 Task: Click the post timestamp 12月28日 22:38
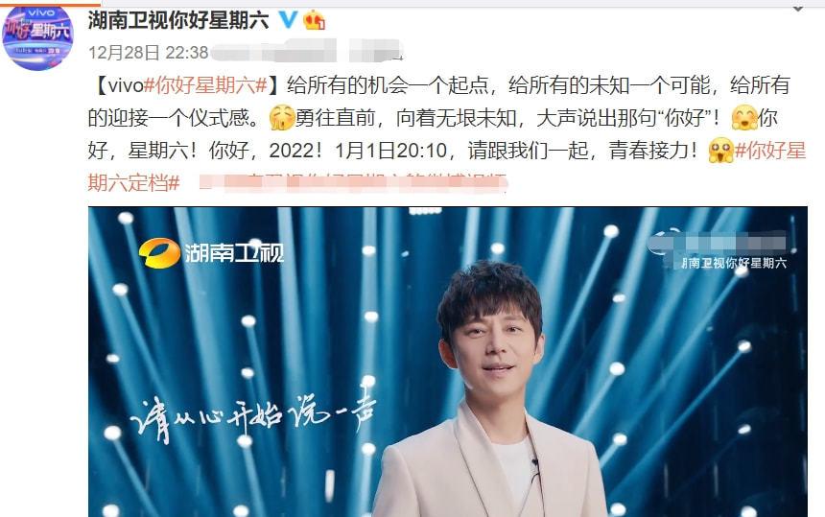tap(149, 53)
